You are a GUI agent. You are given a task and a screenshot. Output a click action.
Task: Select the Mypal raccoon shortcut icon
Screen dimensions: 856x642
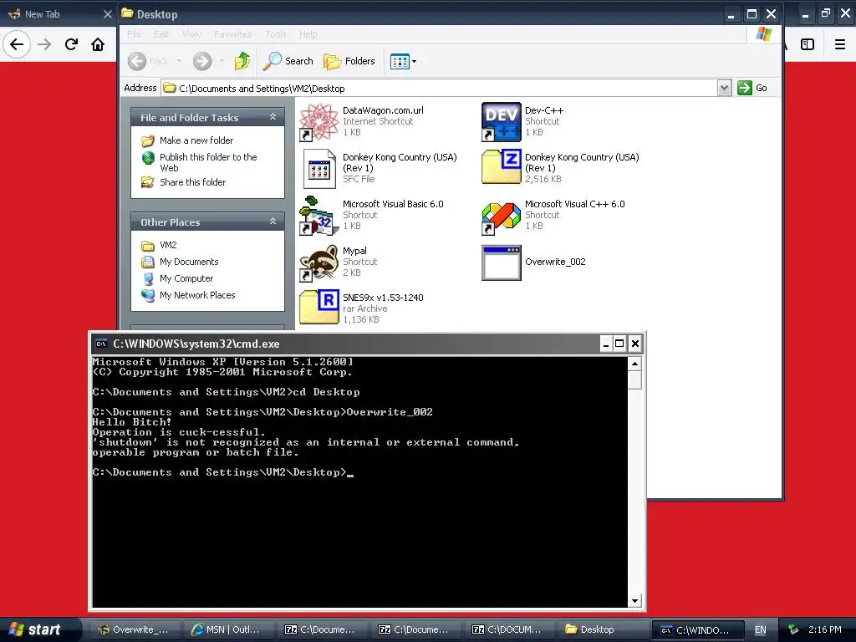click(x=319, y=262)
